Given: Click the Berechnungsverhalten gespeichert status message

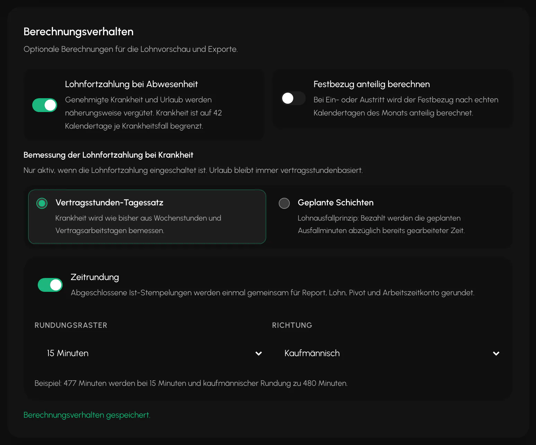Looking at the screenshot, I should tap(87, 415).
